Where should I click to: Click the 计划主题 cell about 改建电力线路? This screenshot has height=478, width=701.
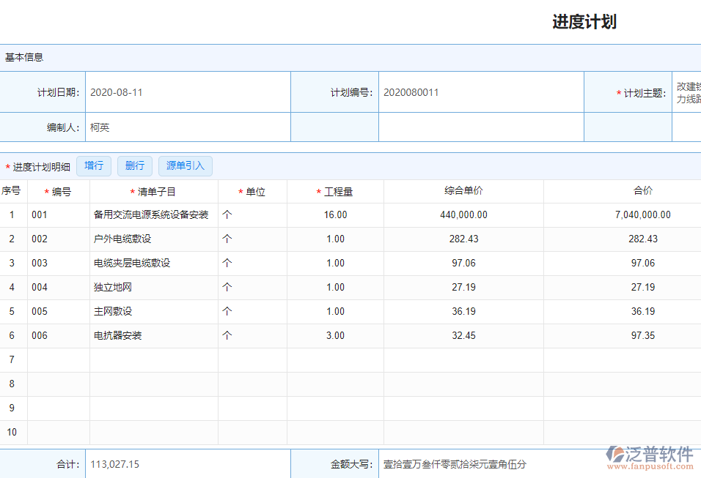pyautogui.click(x=686, y=92)
